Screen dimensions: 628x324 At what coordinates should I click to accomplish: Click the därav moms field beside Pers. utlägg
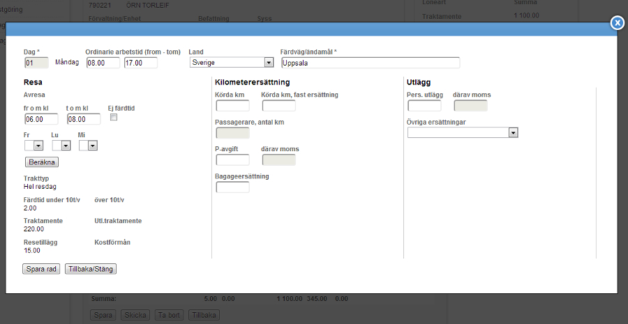pos(470,106)
